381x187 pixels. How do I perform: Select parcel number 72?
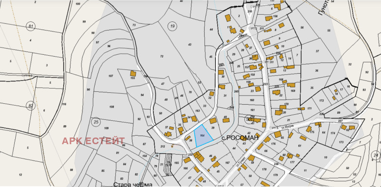pos(162,57)
